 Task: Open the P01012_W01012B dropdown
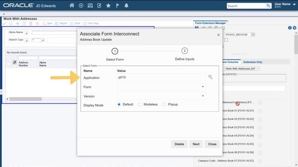(253, 35)
